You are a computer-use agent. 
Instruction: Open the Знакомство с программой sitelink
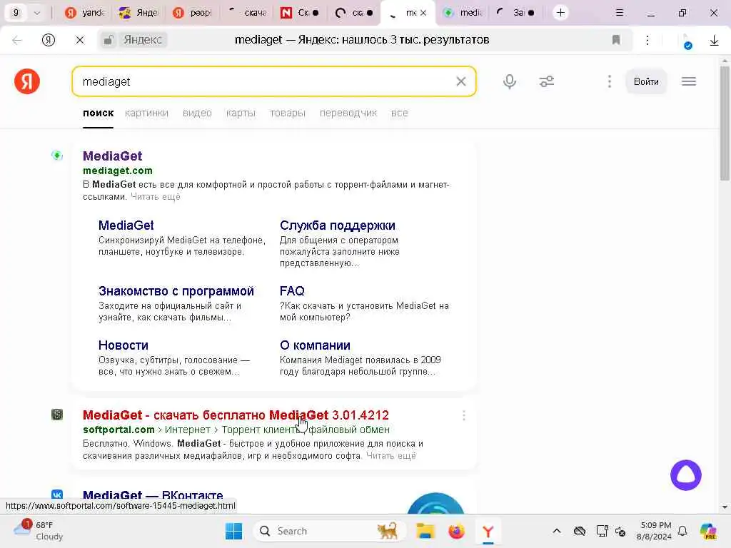click(x=176, y=291)
